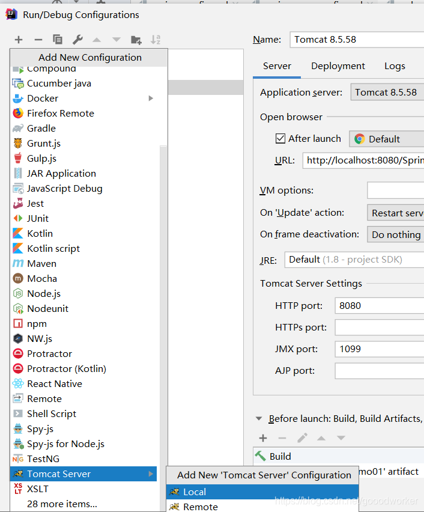Select Local Tomcat Server configuration
The width and height of the screenshot is (424, 512).
262,492
